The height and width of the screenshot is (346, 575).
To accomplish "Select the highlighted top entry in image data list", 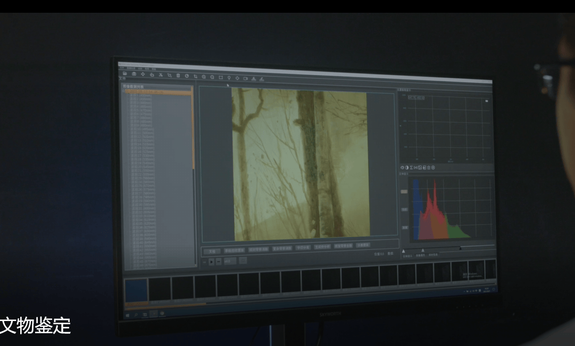I will pyautogui.click(x=158, y=92).
